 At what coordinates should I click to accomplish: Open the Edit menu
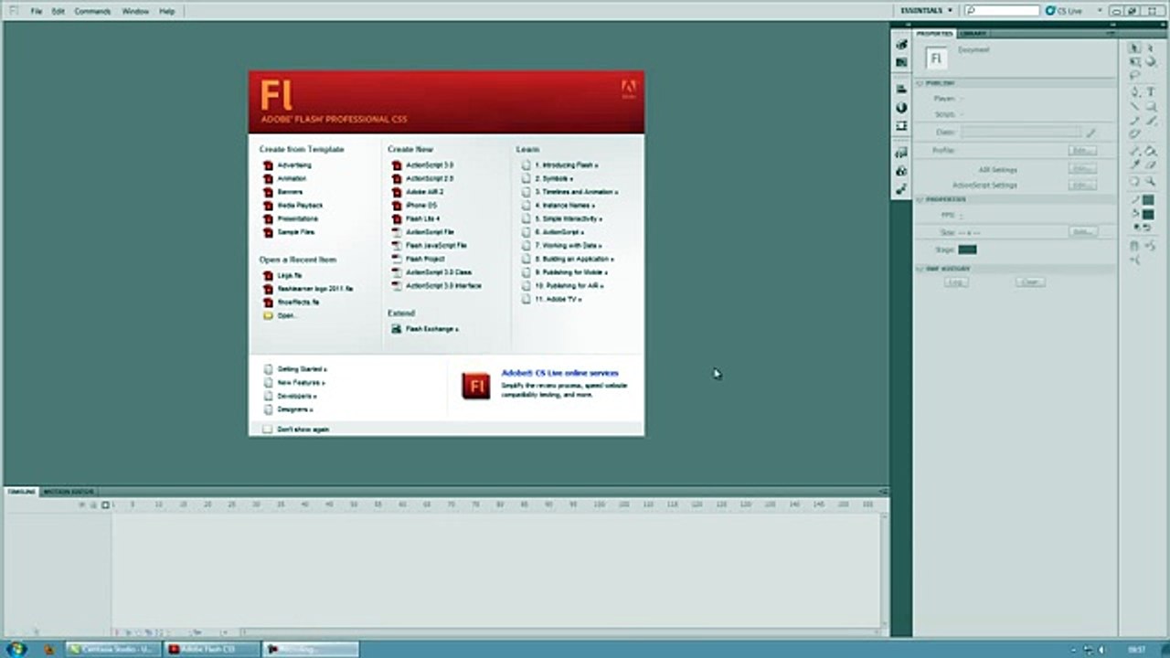pos(58,11)
